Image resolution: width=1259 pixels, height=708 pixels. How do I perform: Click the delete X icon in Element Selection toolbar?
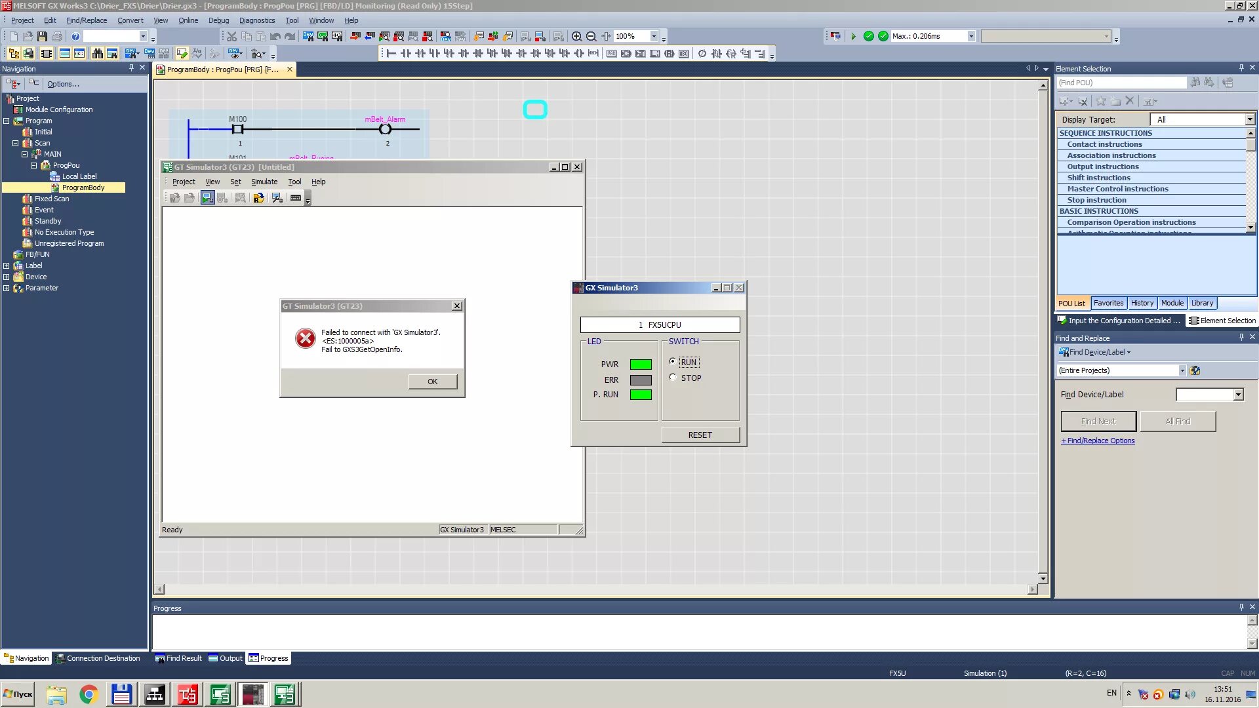pos(1130,101)
